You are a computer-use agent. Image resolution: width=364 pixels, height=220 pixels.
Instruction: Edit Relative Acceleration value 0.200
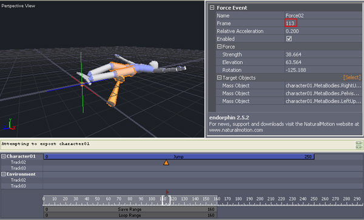coord(323,31)
